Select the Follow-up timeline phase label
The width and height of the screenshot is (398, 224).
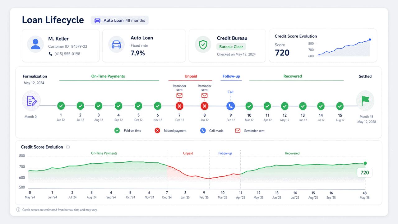[x=231, y=76]
